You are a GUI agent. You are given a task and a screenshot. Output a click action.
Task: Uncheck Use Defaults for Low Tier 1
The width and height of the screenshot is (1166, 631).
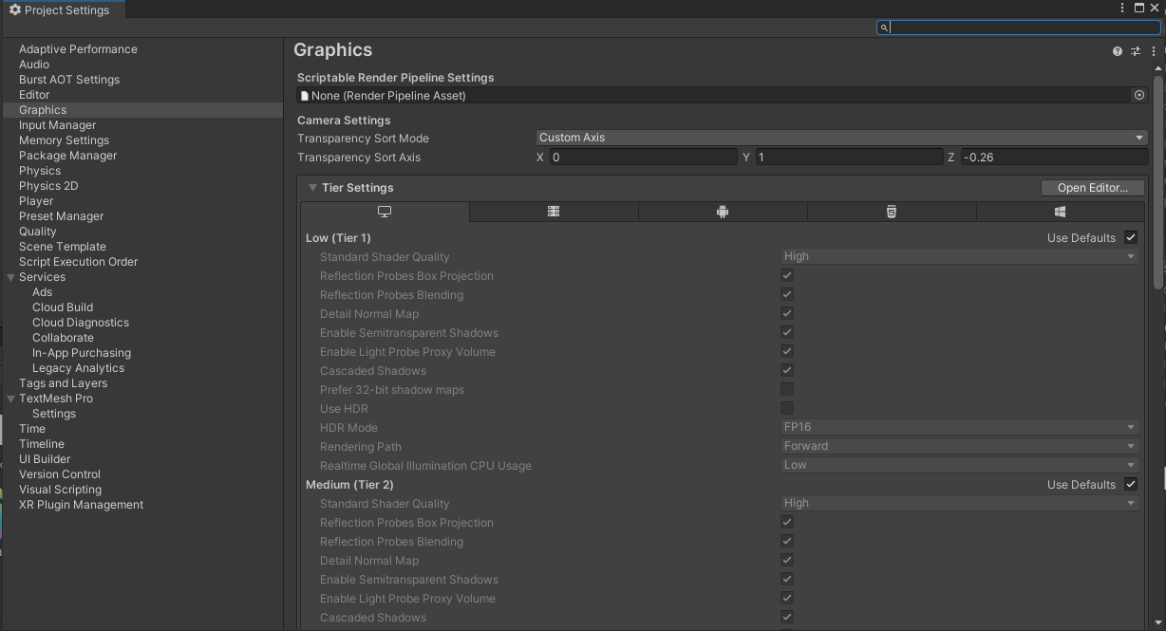[1131, 237]
